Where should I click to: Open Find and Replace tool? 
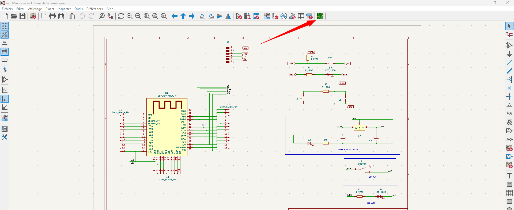pos(110,16)
